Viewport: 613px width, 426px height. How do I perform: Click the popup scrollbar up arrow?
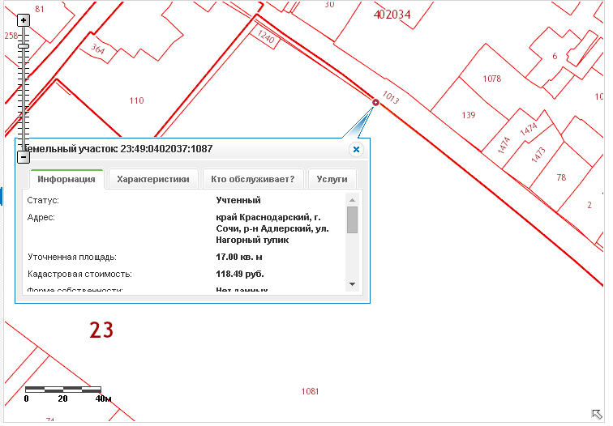tap(352, 199)
